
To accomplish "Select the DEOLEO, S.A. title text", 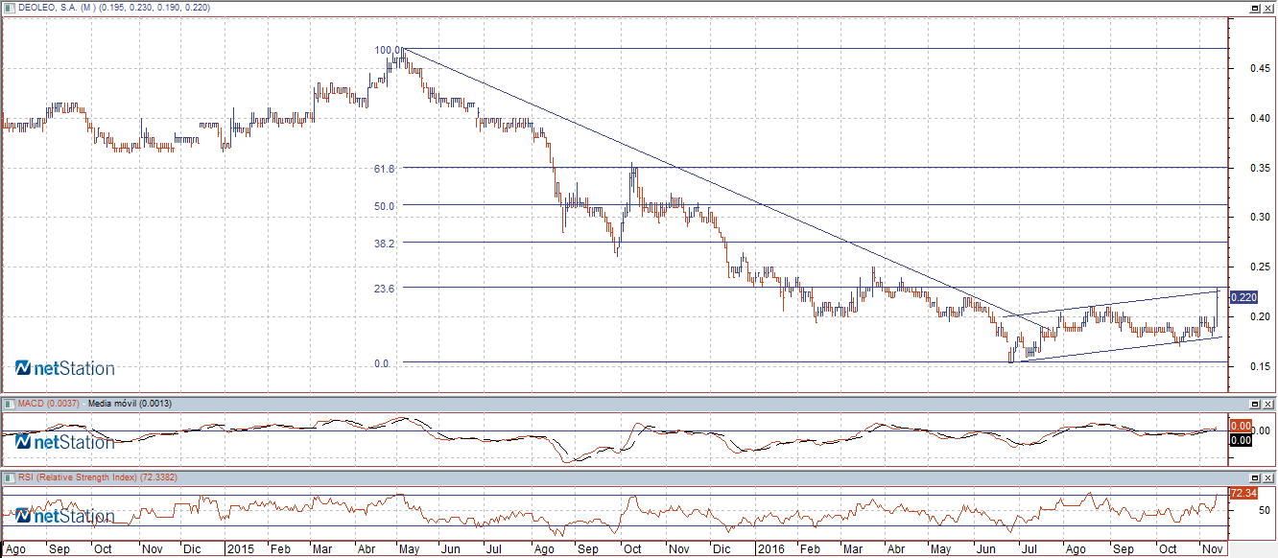I will (x=49, y=7).
